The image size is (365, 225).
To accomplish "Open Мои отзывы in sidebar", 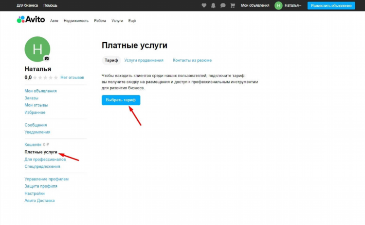I will pyautogui.click(x=36, y=105).
